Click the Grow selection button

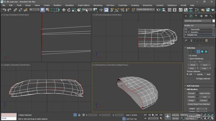coord(205,65)
